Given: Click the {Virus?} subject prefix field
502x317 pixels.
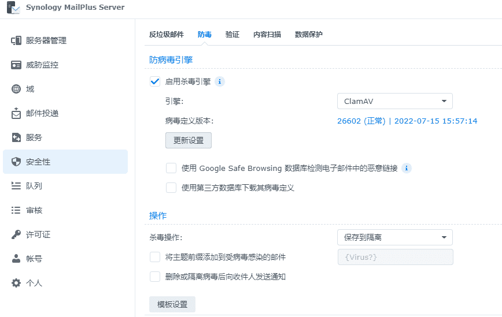Looking at the screenshot, I should (395, 257).
